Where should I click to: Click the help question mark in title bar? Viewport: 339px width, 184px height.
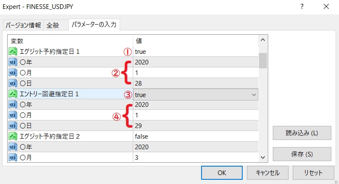click(302, 7)
